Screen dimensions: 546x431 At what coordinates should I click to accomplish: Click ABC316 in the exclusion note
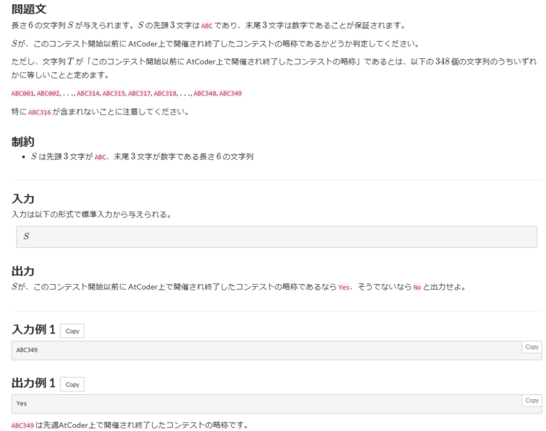point(40,112)
